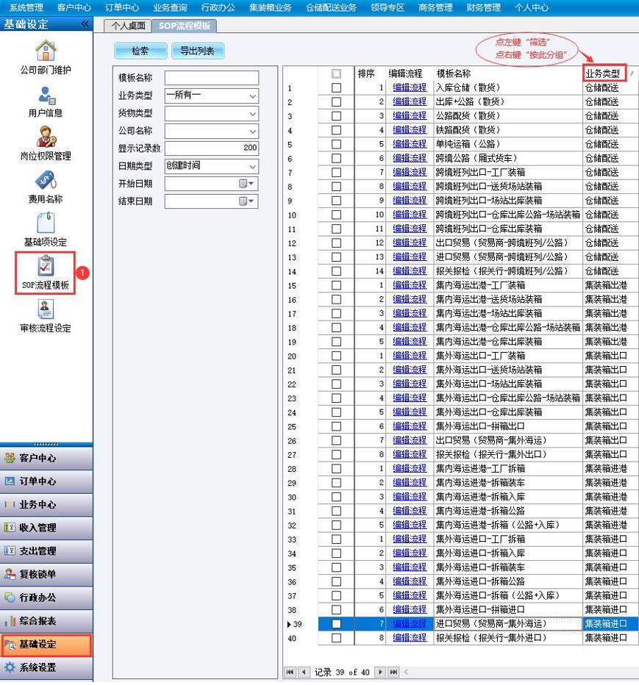Select the 费用名称 icon

click(46, 180)
